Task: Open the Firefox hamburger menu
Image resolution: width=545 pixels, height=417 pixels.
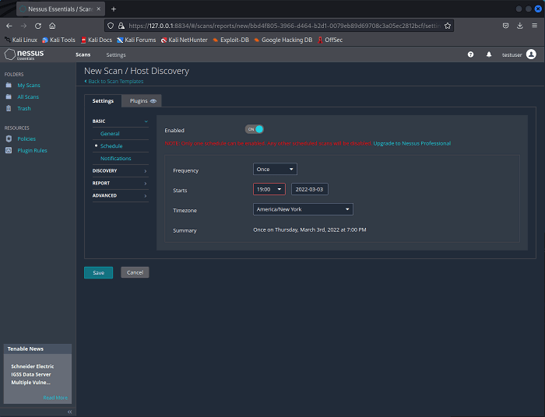Action: pyautogui.click(x=535, y=26)
